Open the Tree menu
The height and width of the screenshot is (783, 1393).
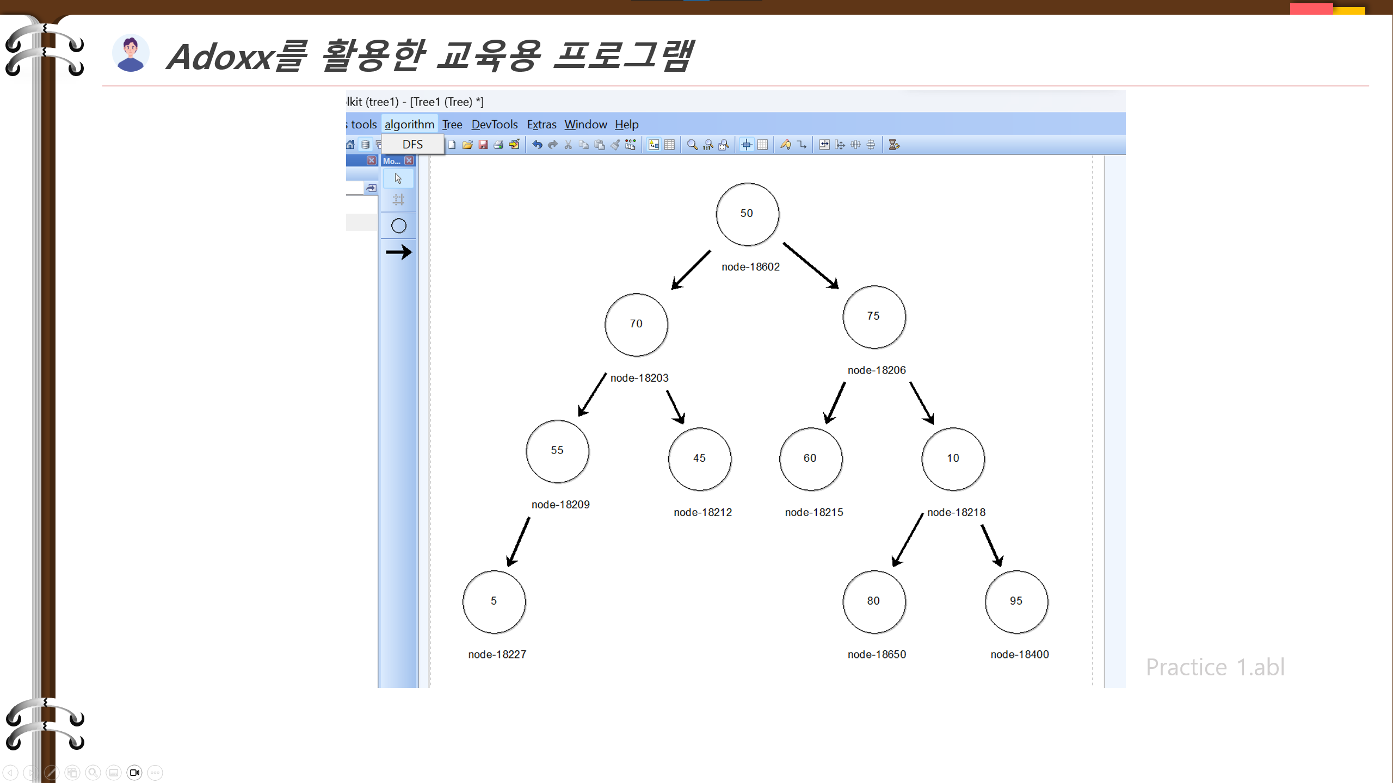coord(452,125)
